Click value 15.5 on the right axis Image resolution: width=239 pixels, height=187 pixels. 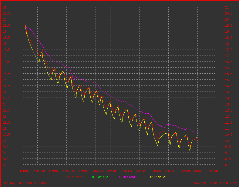tap(229, 74)
